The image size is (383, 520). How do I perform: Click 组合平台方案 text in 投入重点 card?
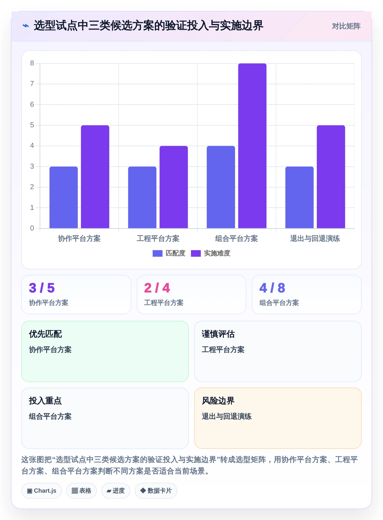pyautogui.click(x=50, y=416)
